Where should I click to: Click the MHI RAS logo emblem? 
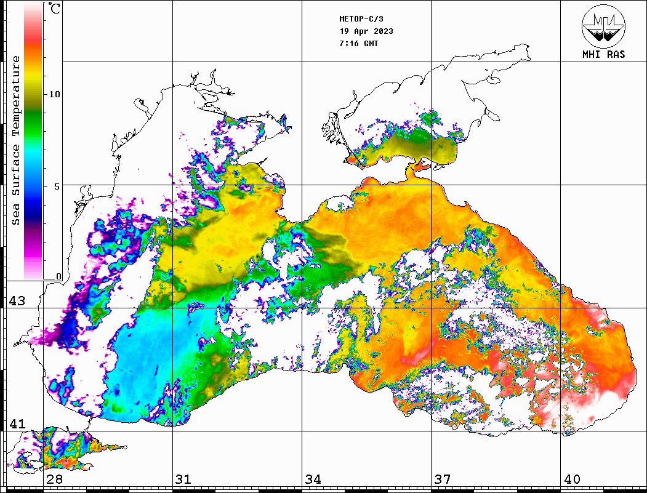(604, 26)
